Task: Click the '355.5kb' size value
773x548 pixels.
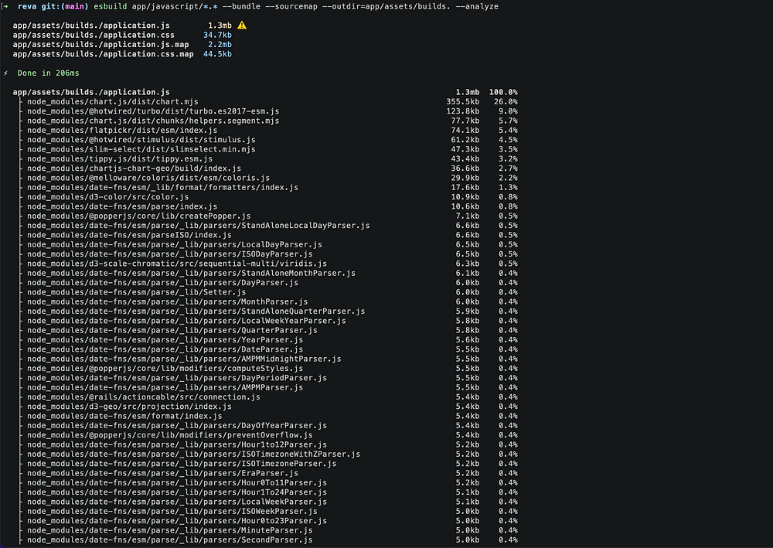Action: 463,101
